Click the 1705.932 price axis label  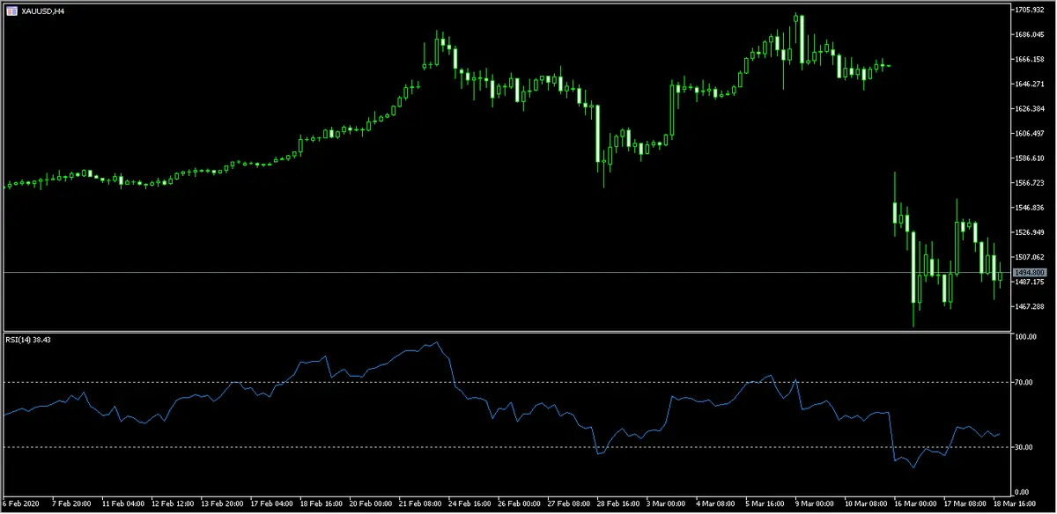[1028, 10]
